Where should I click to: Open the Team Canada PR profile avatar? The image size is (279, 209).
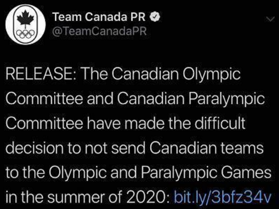(x=26, y=24)
